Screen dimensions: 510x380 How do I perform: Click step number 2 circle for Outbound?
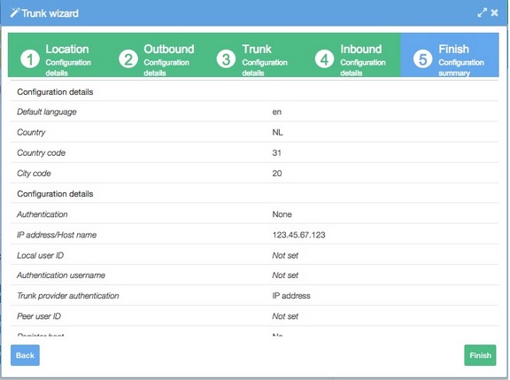[128, 59]
